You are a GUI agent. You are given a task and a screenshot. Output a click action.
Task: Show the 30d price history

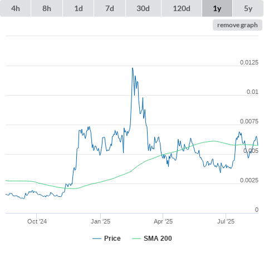coord(143,8)
